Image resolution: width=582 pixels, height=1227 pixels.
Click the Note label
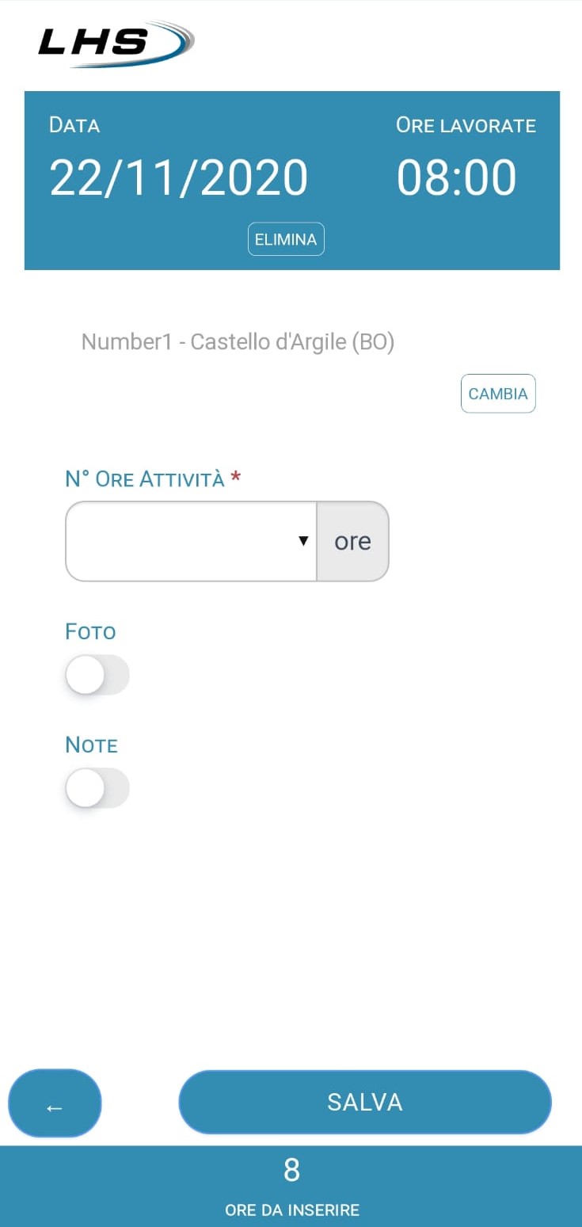point(91,745)
